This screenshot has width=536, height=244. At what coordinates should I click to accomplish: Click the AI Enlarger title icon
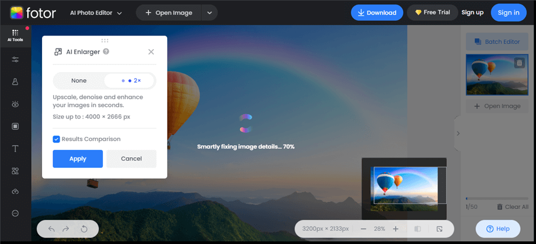(58, 52)
